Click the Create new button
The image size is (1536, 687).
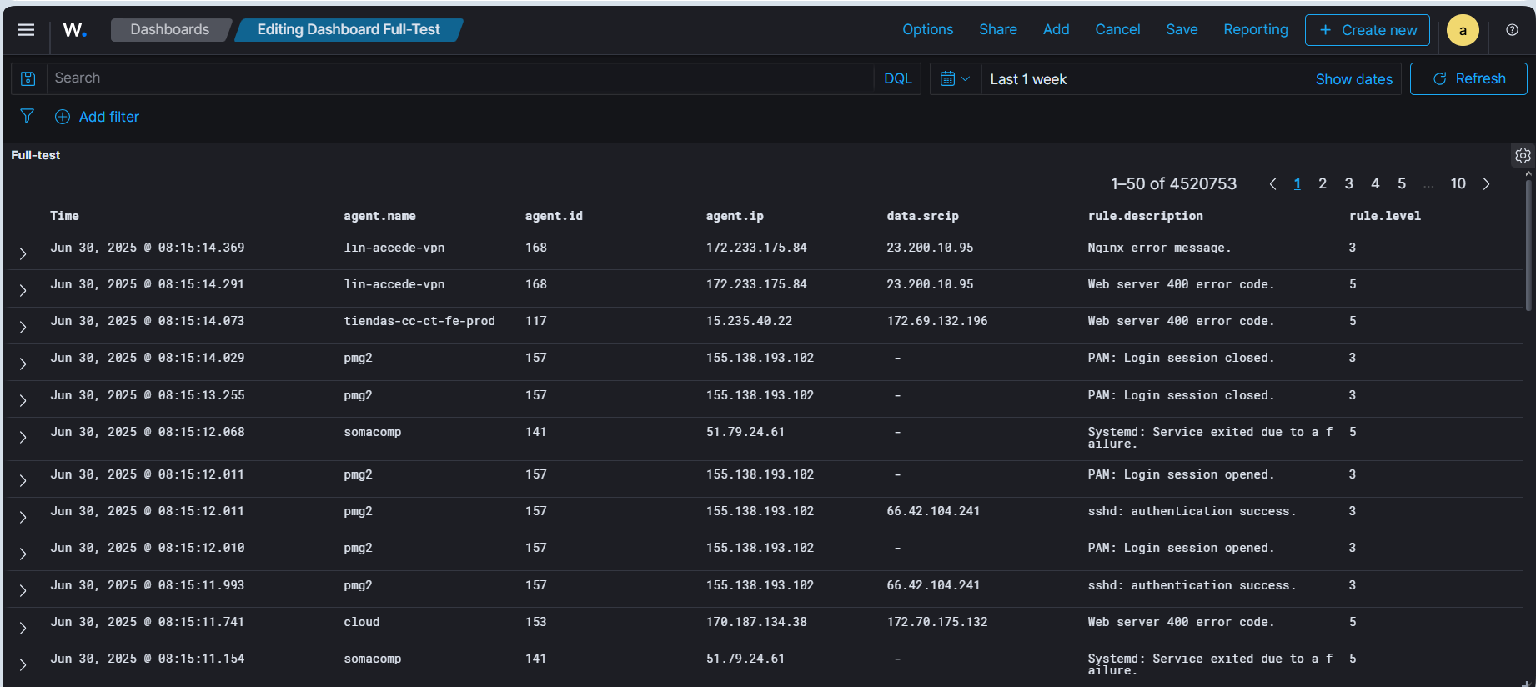point(1367,30)
